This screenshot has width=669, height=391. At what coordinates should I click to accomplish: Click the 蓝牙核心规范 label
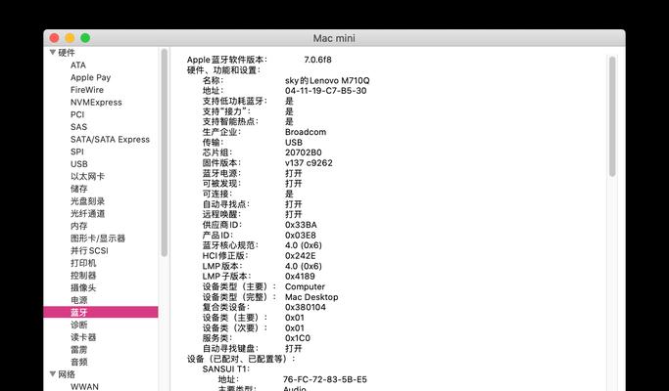[230, 245]
